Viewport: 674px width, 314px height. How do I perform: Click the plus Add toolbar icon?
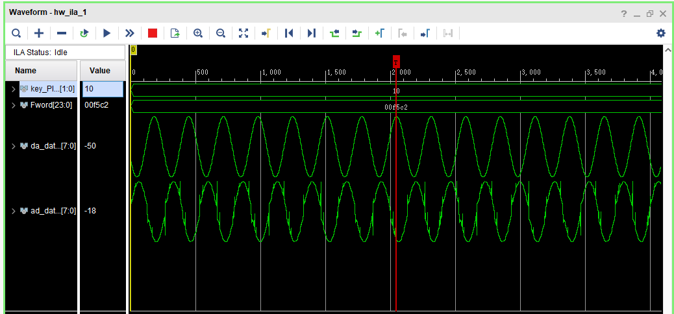pyautogui.click(x=39, y=33)
